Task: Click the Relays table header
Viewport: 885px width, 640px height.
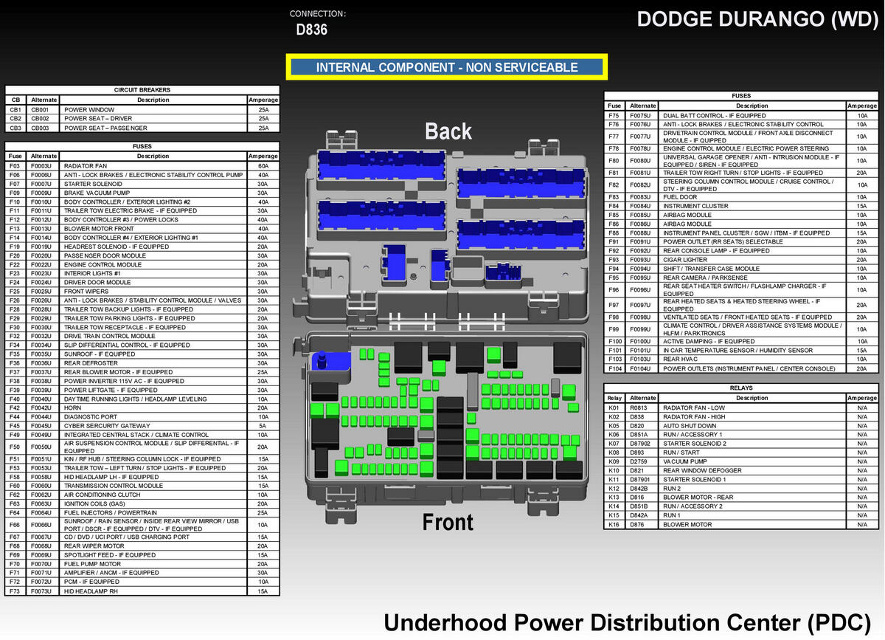Action: coord(740,388)
